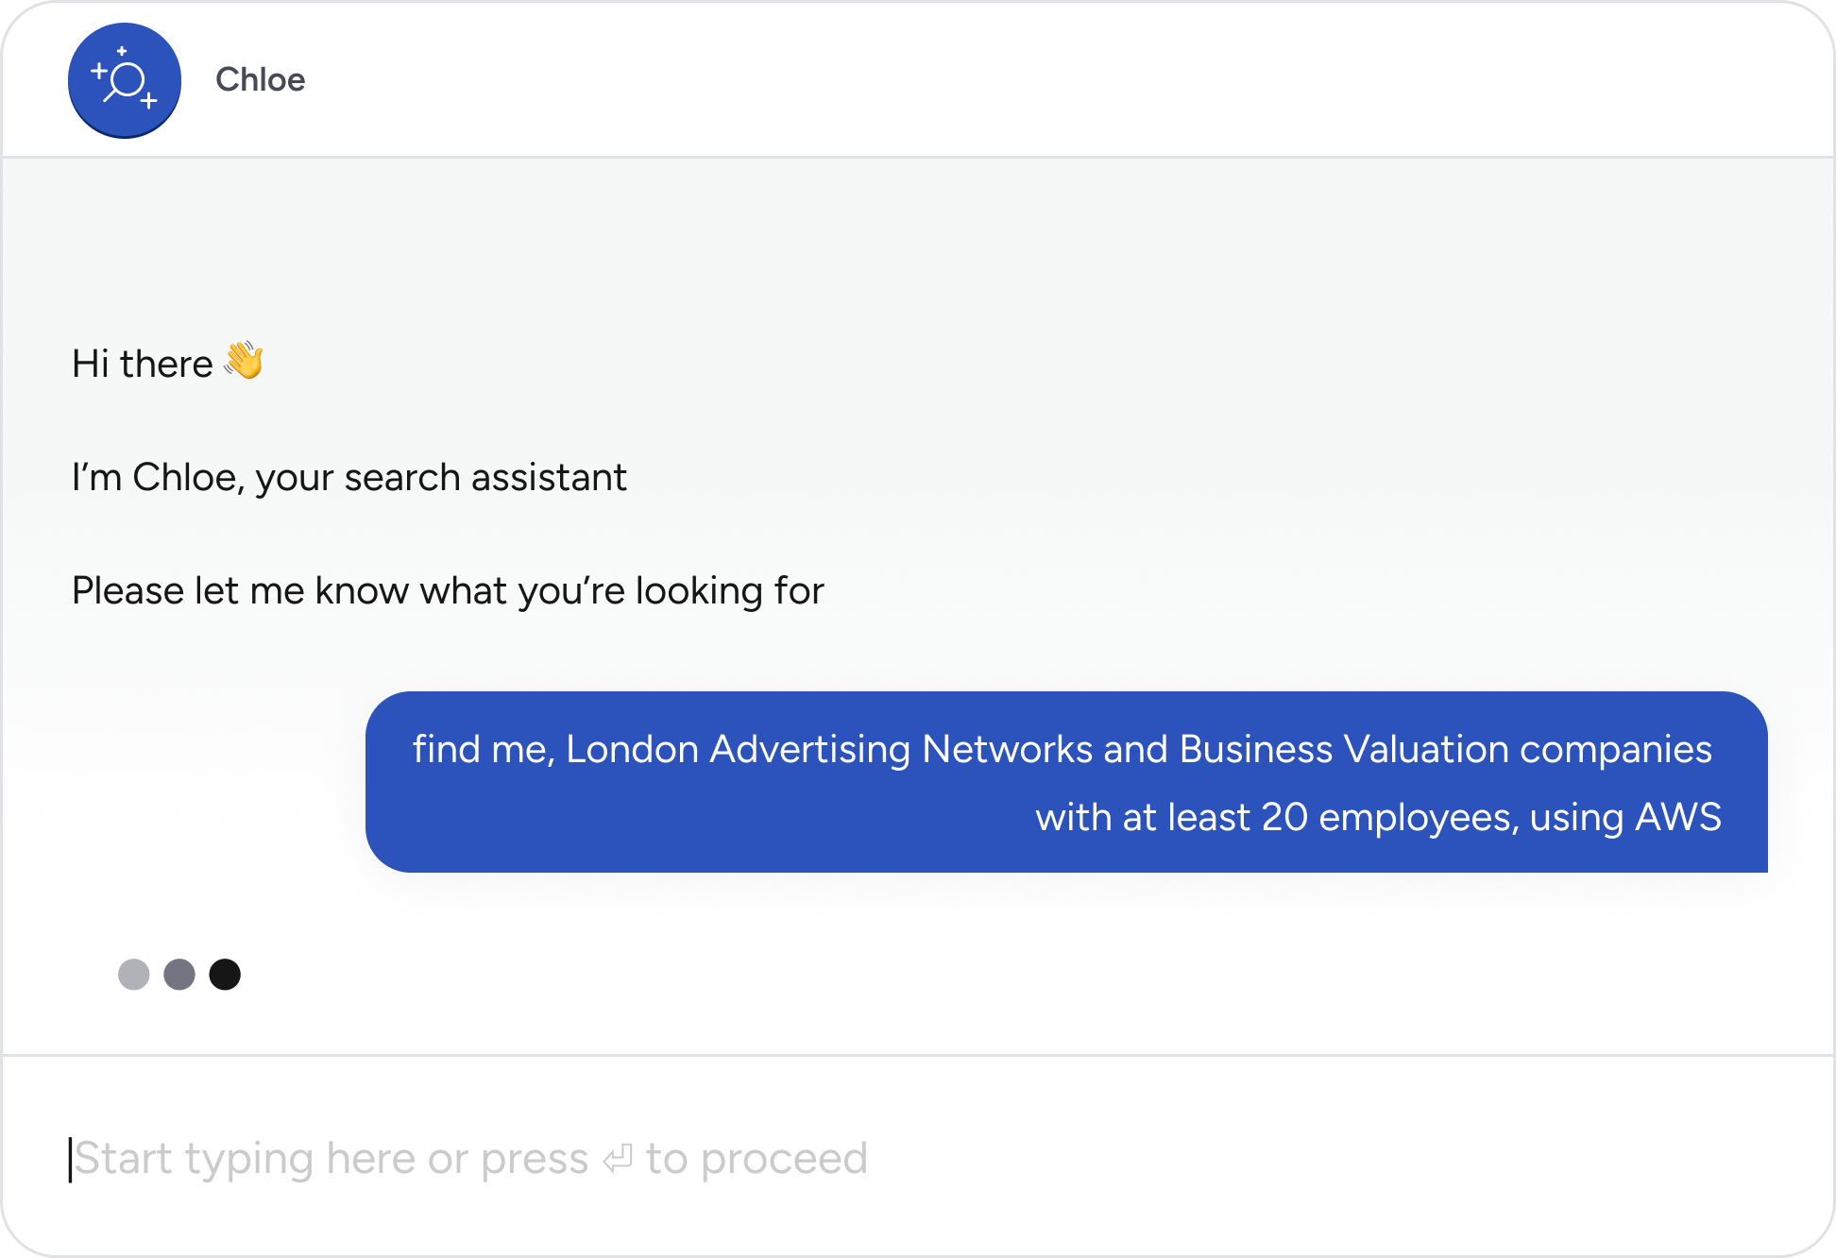Click the black typing indicator dot

tap(225, 974)
